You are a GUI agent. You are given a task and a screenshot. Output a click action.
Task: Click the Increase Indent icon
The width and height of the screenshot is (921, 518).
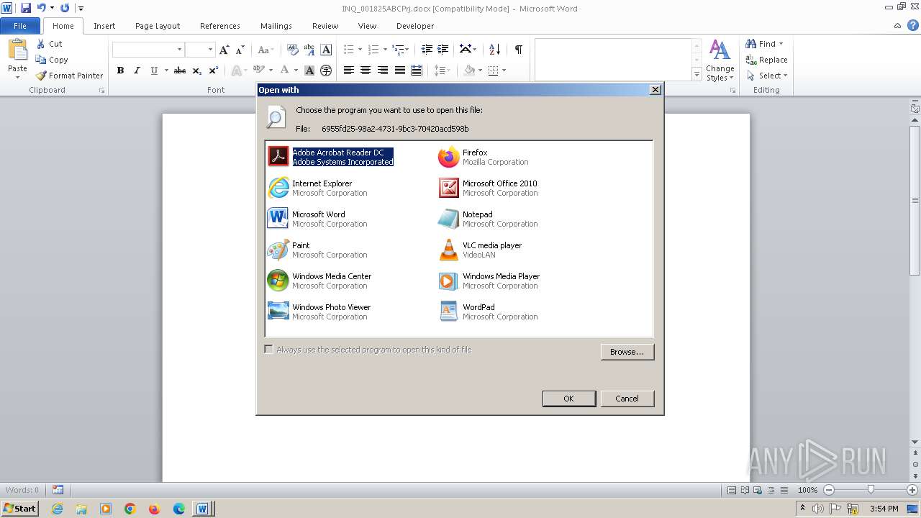[x=443, y=50]
